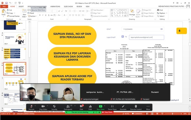Screen dimensions: 191x120
Task: Expand the Shape Fill dropdown
Action: [x=150, y=10]
